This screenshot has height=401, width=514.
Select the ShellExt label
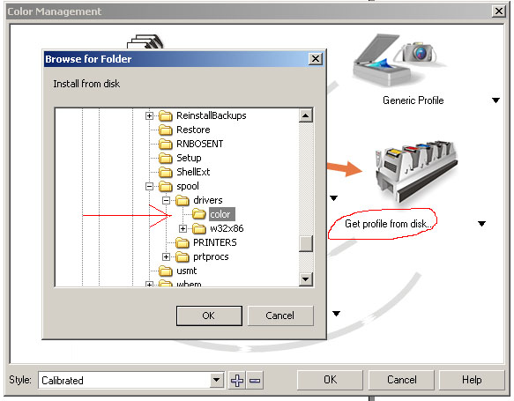click(x=193, y=172)
